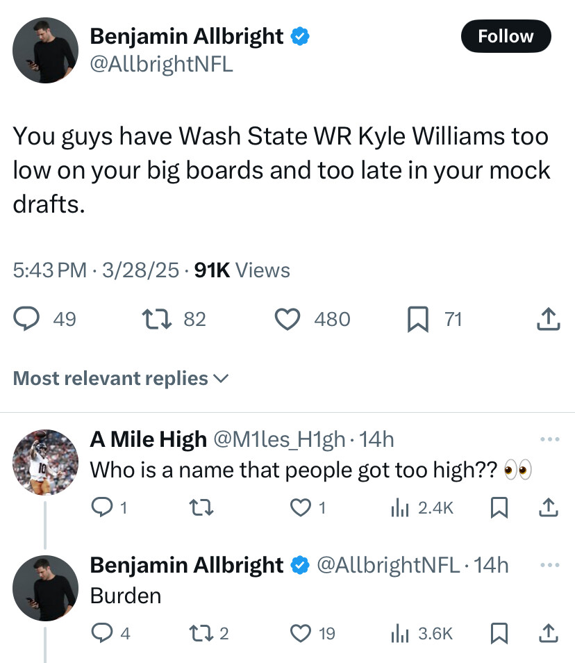
Task: Like the A Mile High reply
Action: point(301,509)
